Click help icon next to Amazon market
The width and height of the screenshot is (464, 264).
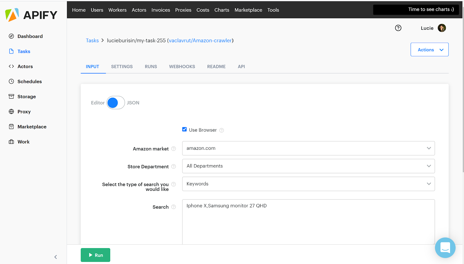[x=173, y=149]
